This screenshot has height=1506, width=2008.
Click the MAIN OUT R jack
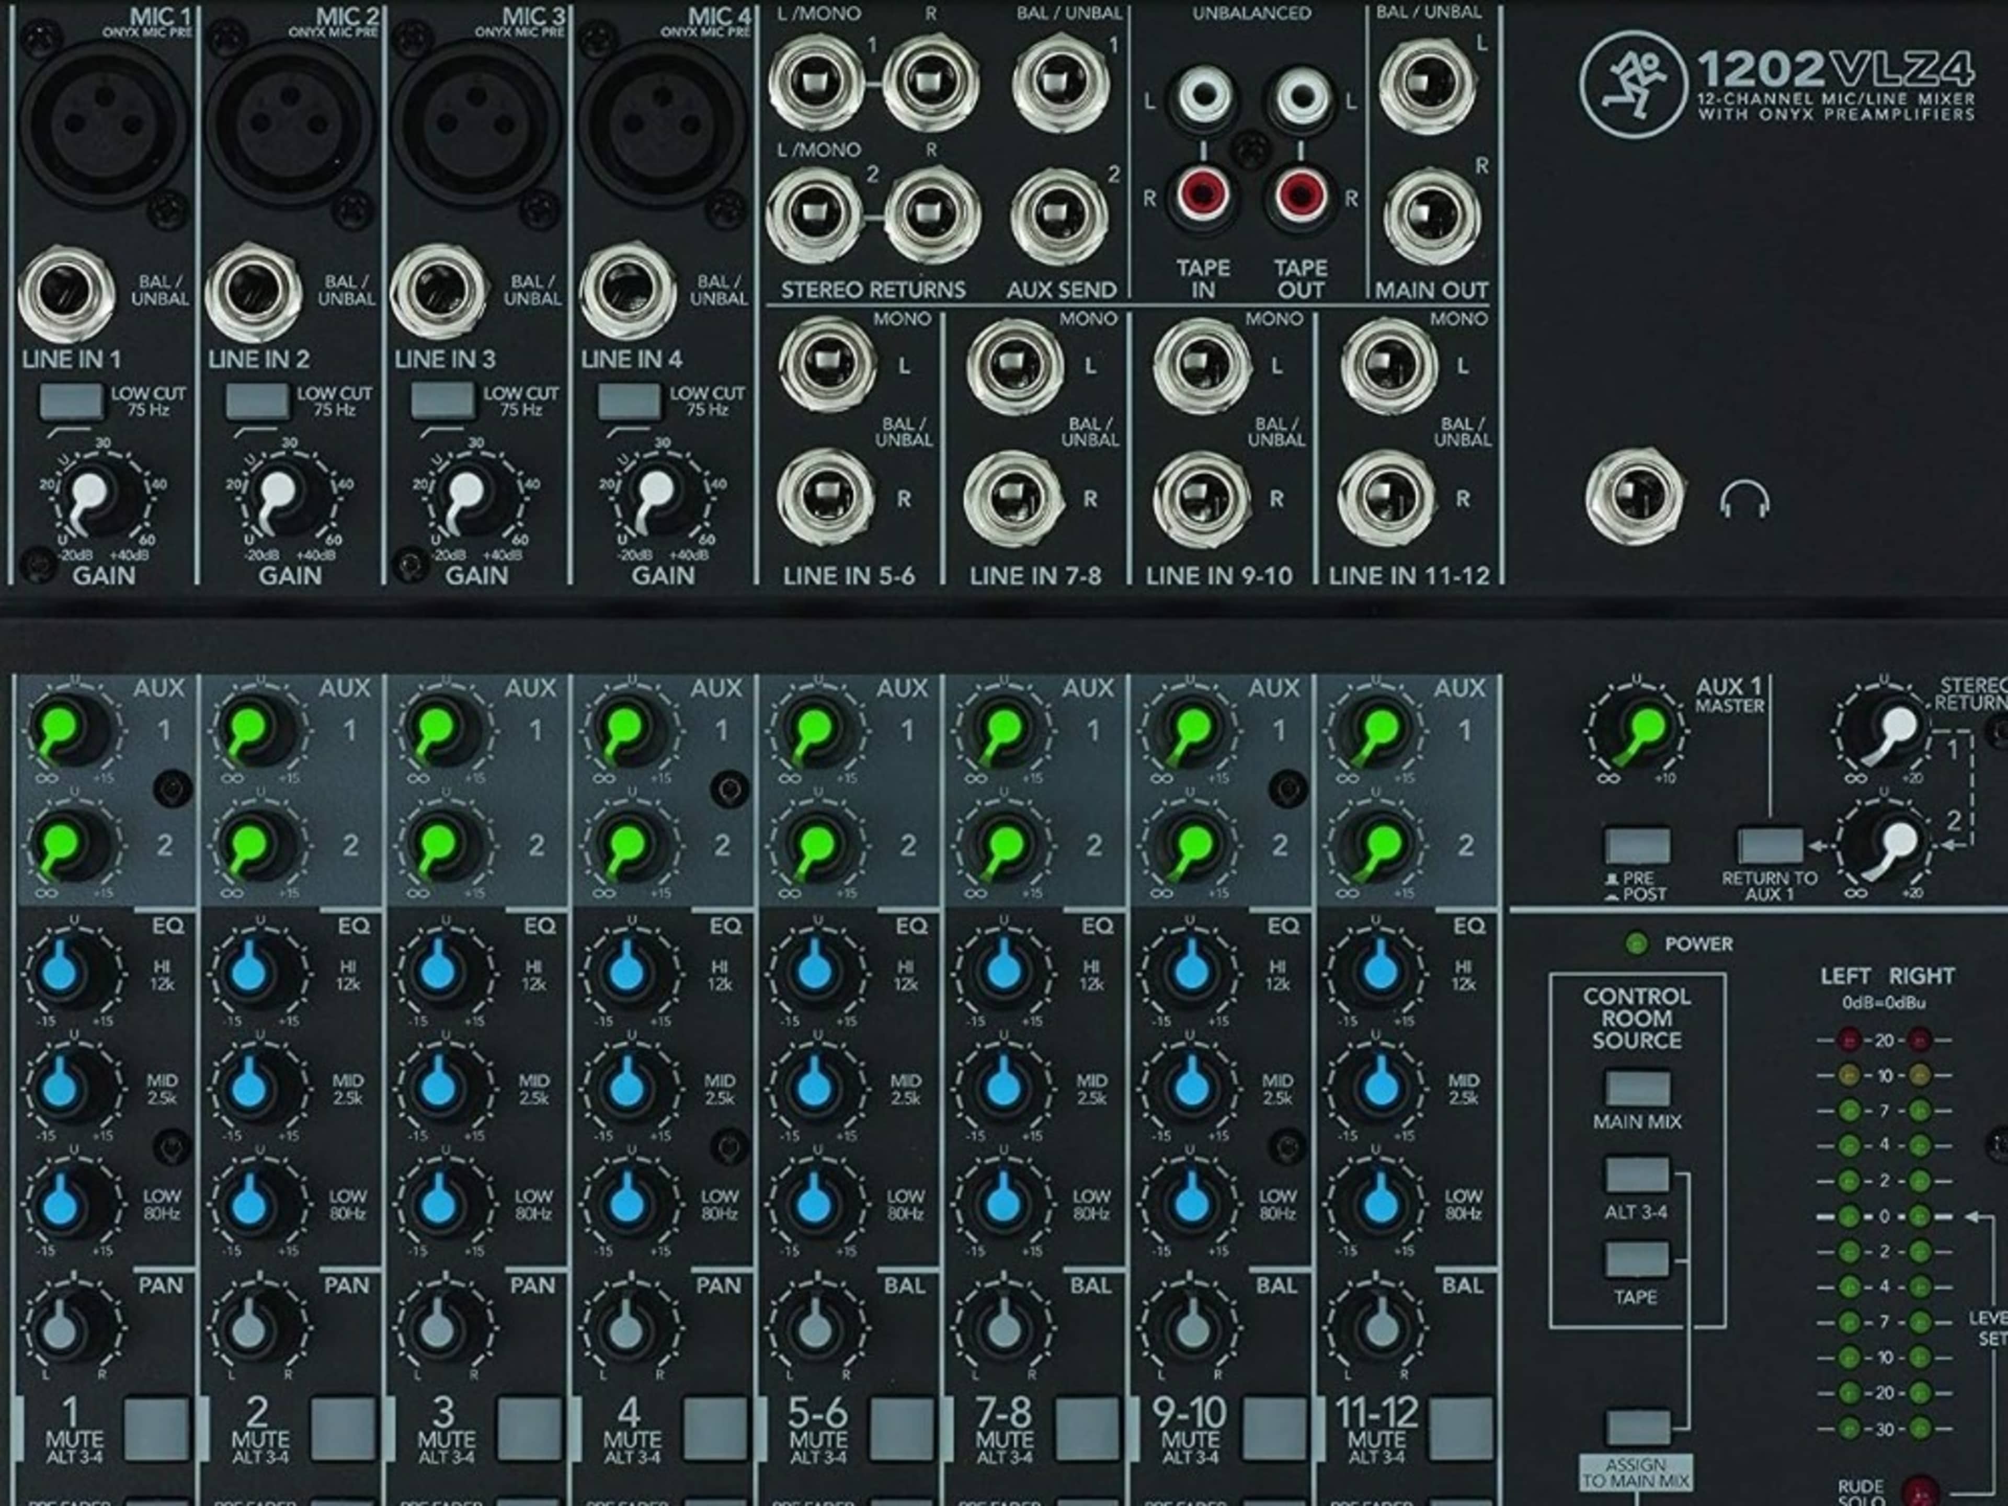[x=1432, y=216]
